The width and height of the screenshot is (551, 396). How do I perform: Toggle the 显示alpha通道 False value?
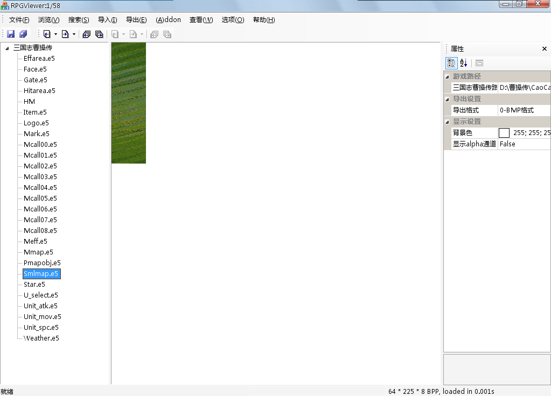[x=524, y=144]
